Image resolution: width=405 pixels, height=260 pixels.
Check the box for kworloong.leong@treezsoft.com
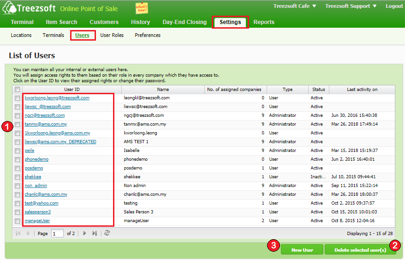(x=18, y=98)
